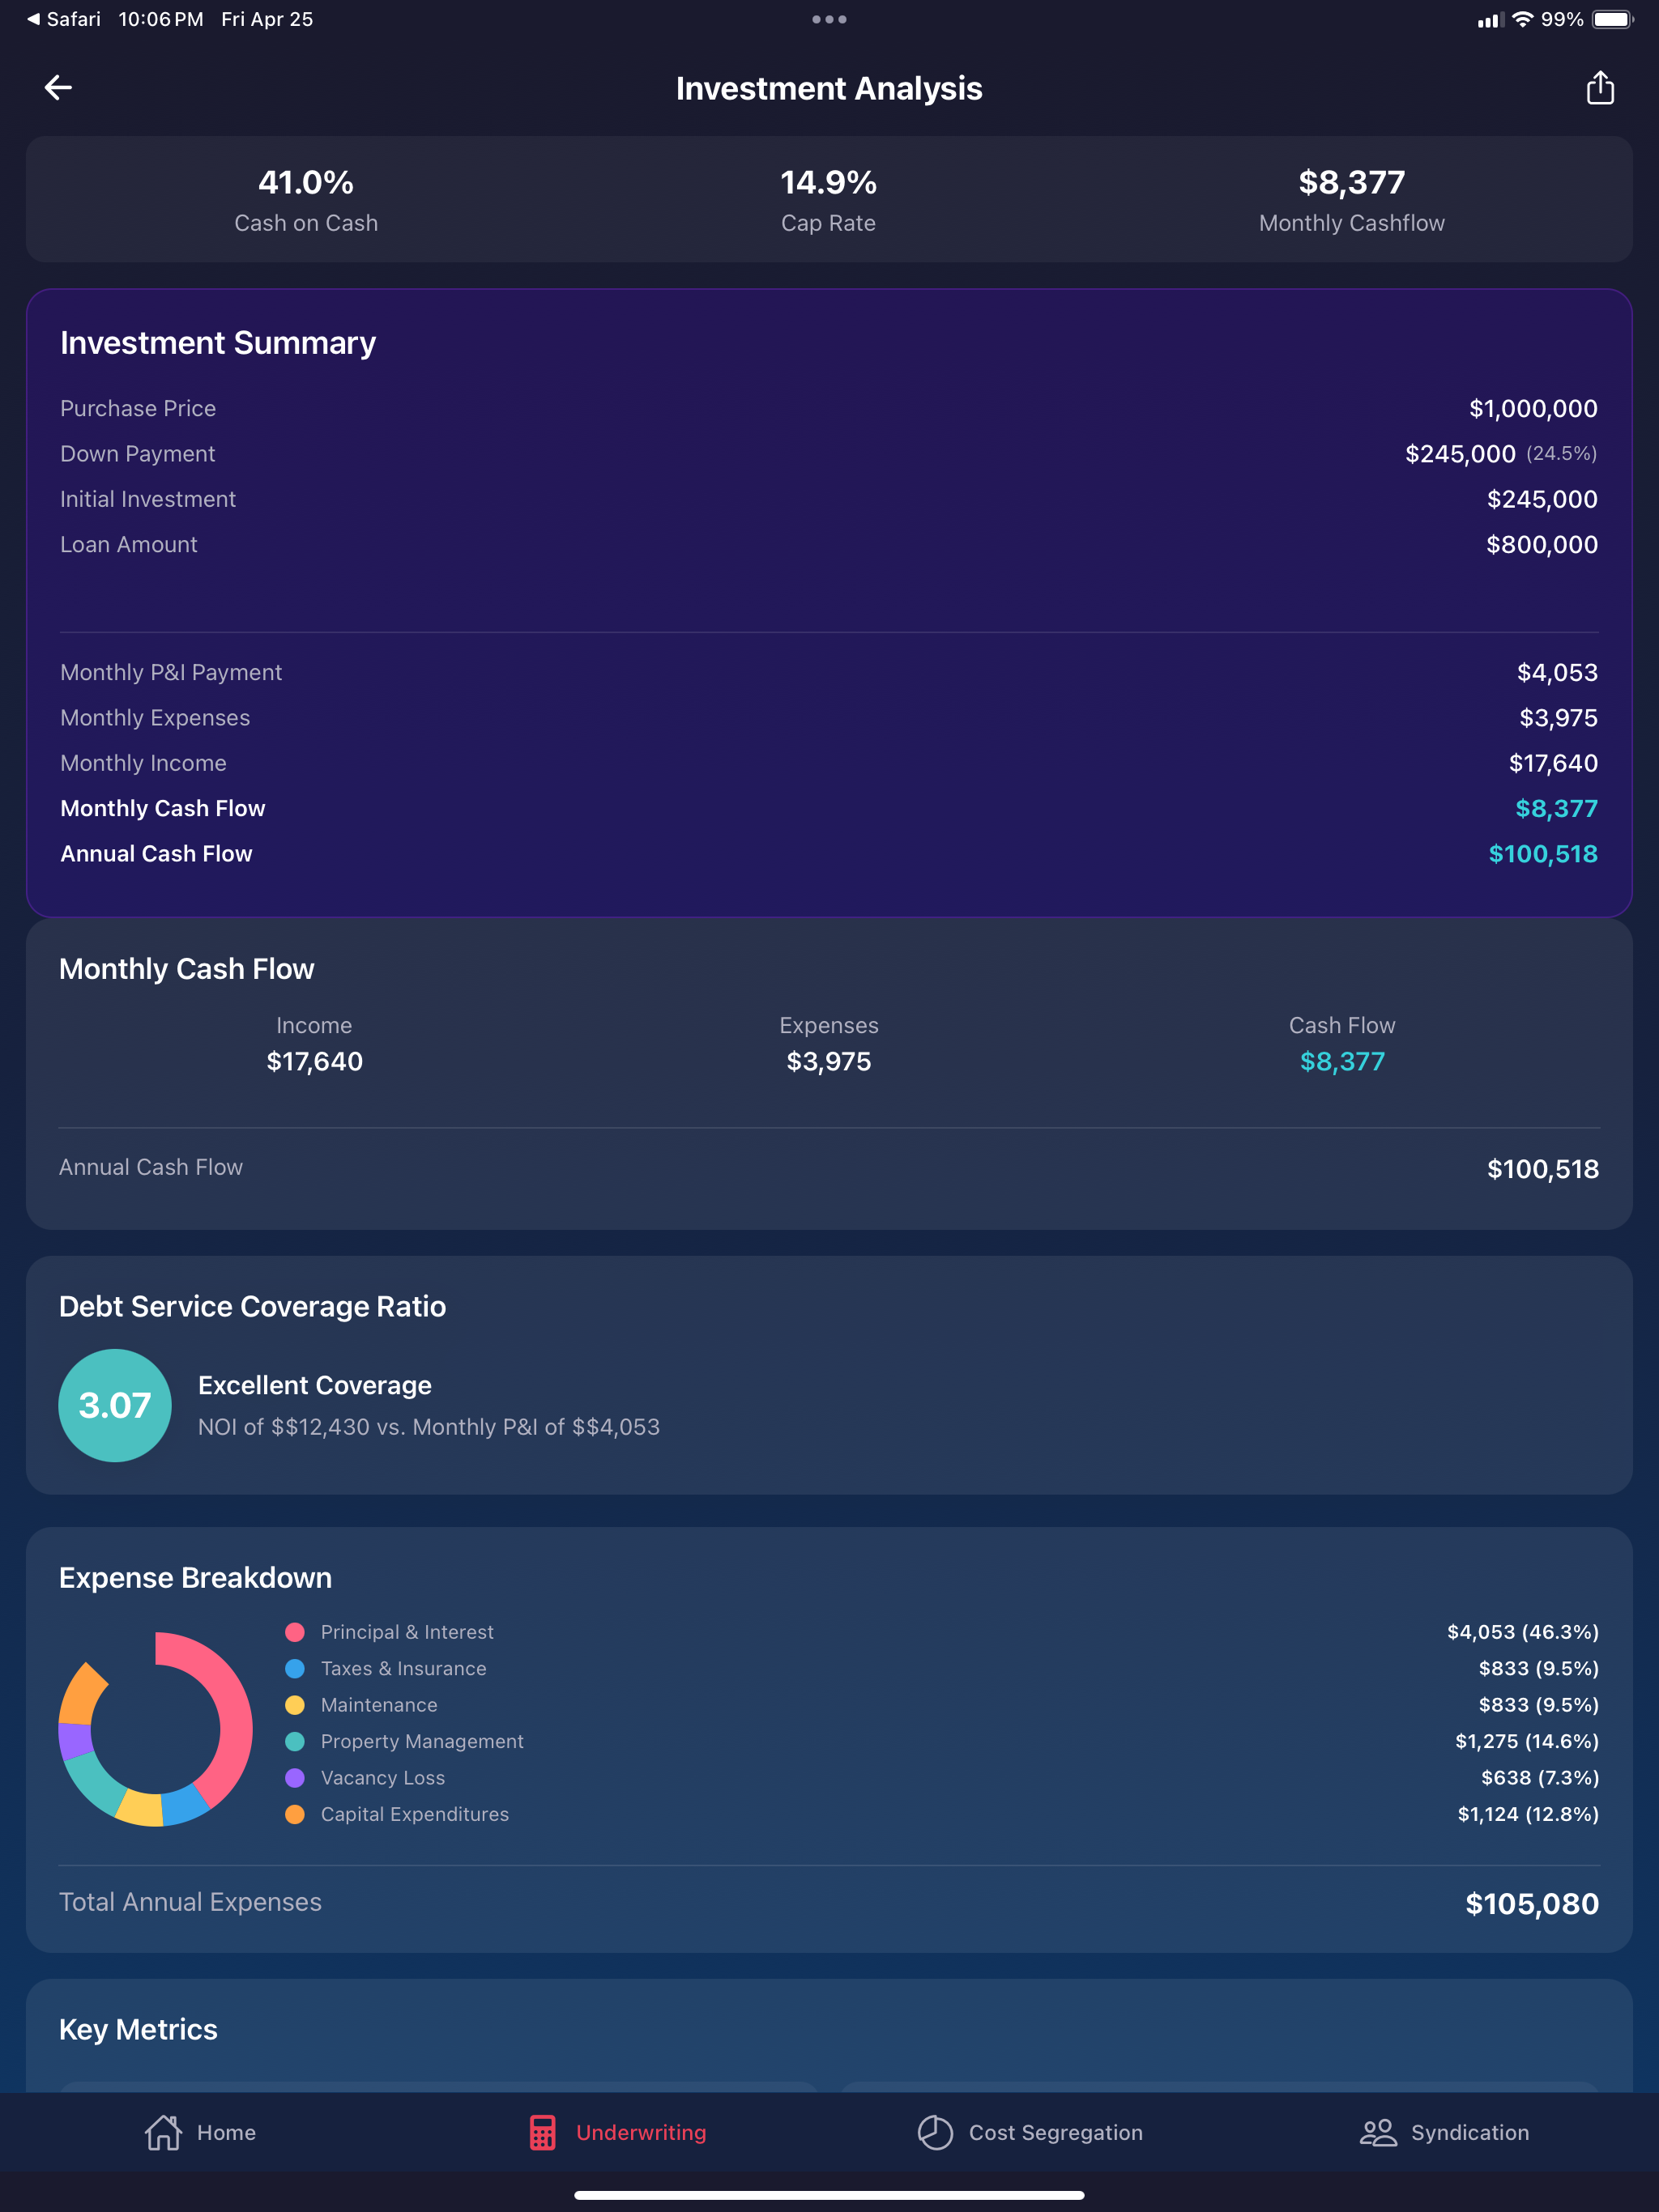Tap the Cost Segregation pie icon
The image size is (1659, 2212).
[x=935, y=2132]
